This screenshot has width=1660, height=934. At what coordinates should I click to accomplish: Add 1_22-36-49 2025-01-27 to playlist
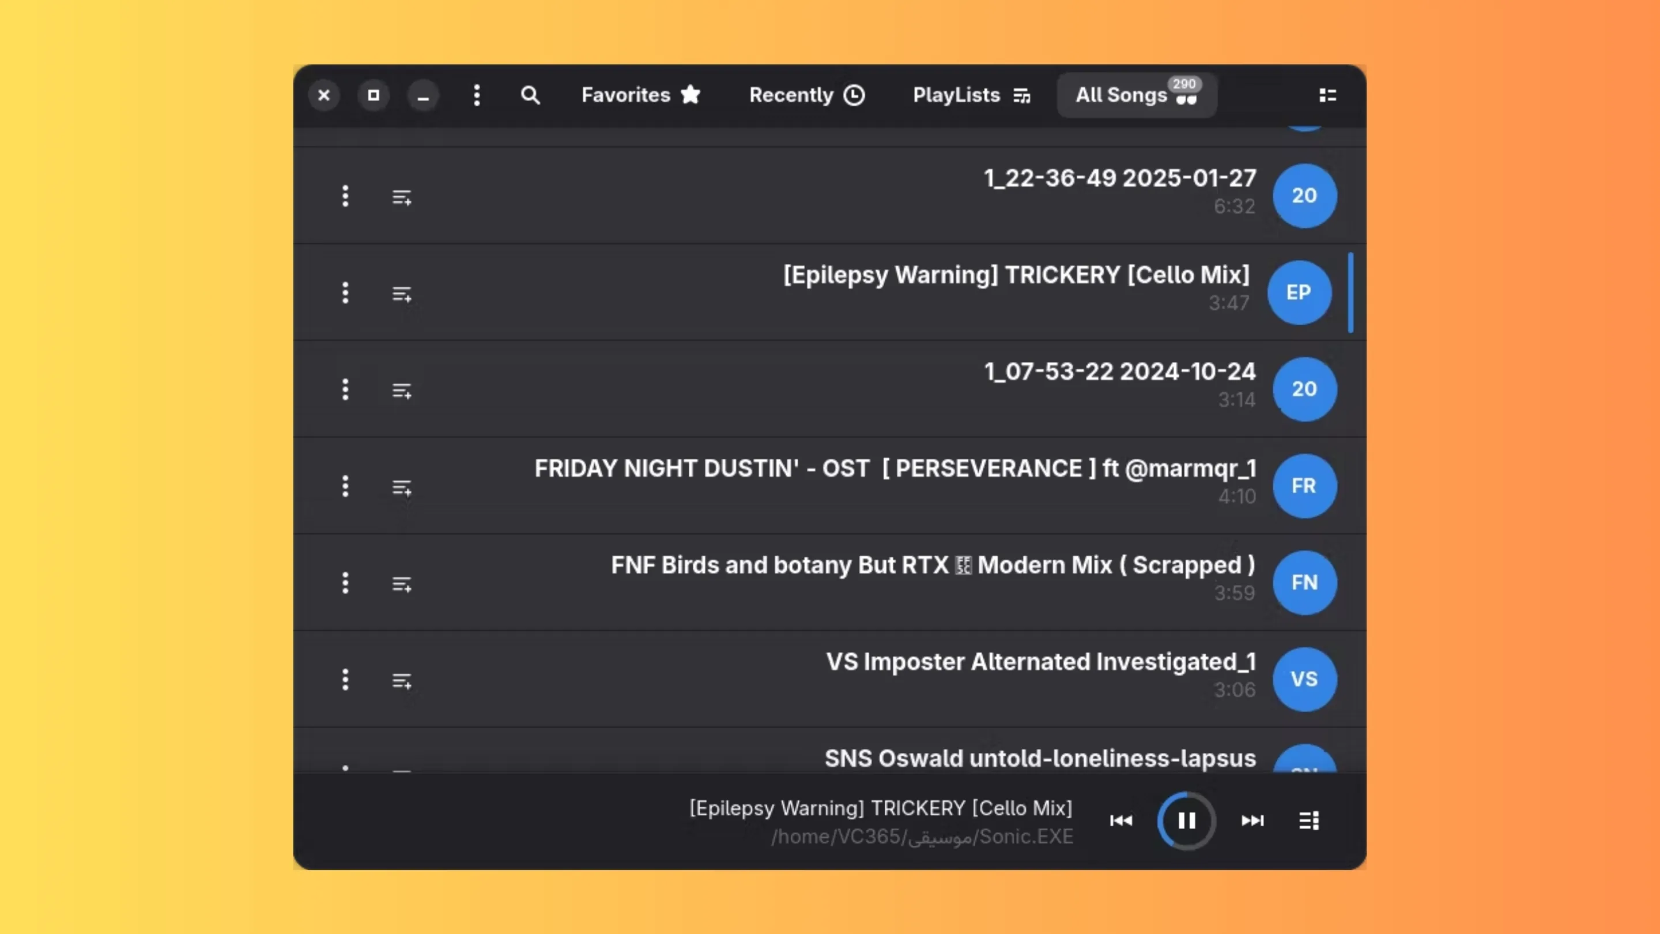tap(402, 197)
